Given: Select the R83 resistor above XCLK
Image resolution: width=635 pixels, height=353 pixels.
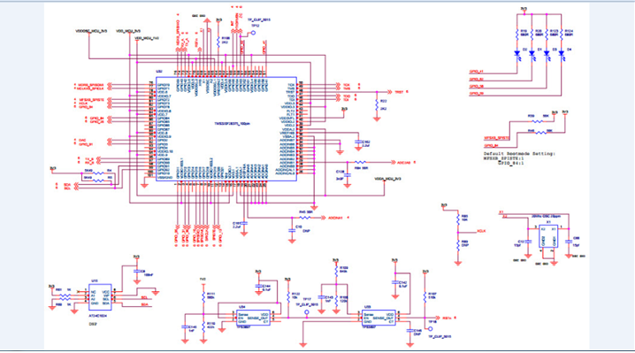Looking at the screenshot, I should (458, 219).
